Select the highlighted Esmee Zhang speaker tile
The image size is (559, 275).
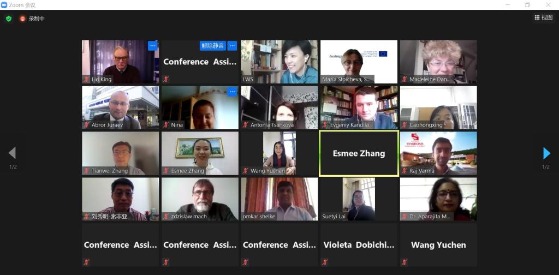click(x=359, y=153)
